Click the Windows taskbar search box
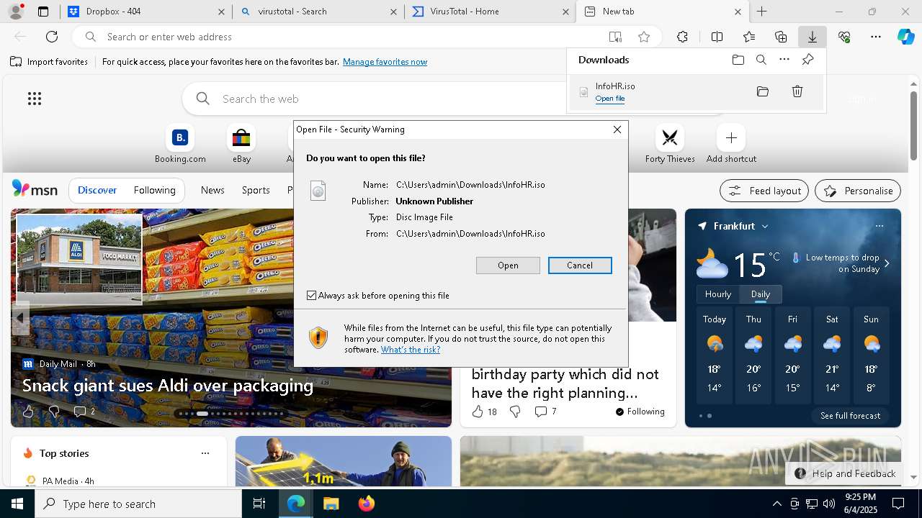This screenshot has height=518, width=922. point(138,504)
